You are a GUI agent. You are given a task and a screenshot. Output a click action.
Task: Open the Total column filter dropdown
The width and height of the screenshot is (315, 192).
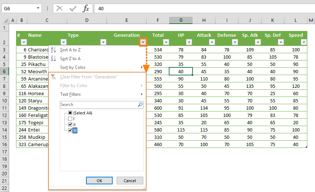(166, 42)
